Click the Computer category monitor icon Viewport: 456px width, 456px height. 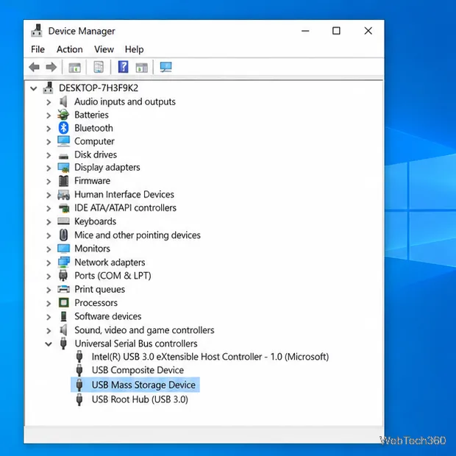[63, 141]
